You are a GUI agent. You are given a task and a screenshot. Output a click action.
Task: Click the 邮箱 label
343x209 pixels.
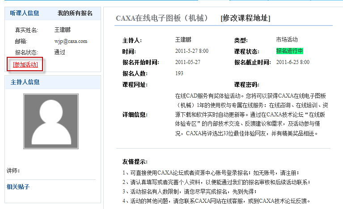(21, 41)
